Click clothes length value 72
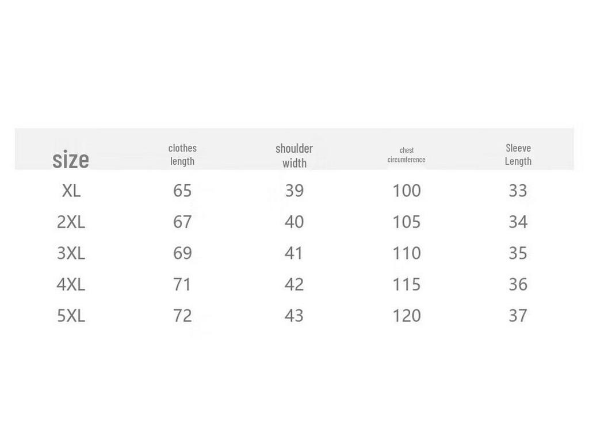Image resolution: width=589 pixels, height=441 pixels. tap(182, 316)
